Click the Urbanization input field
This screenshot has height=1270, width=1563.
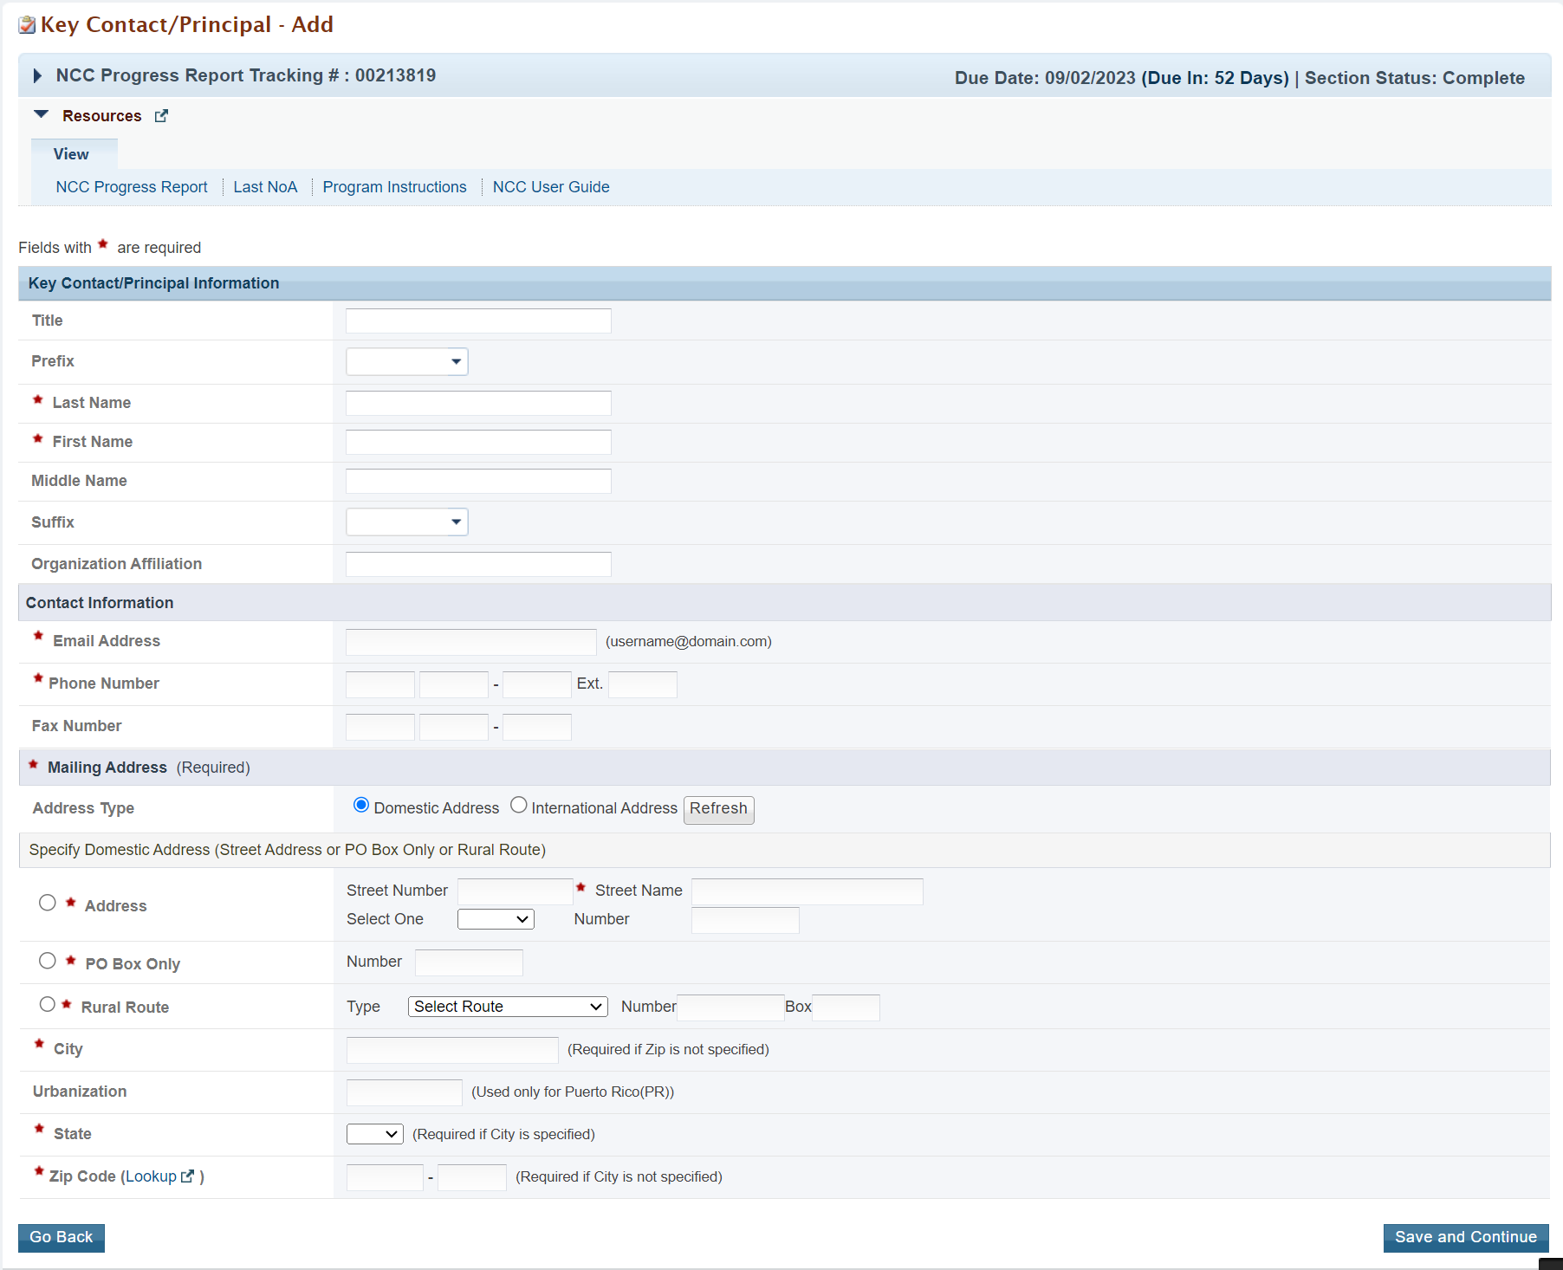[x=405, y=1092]
